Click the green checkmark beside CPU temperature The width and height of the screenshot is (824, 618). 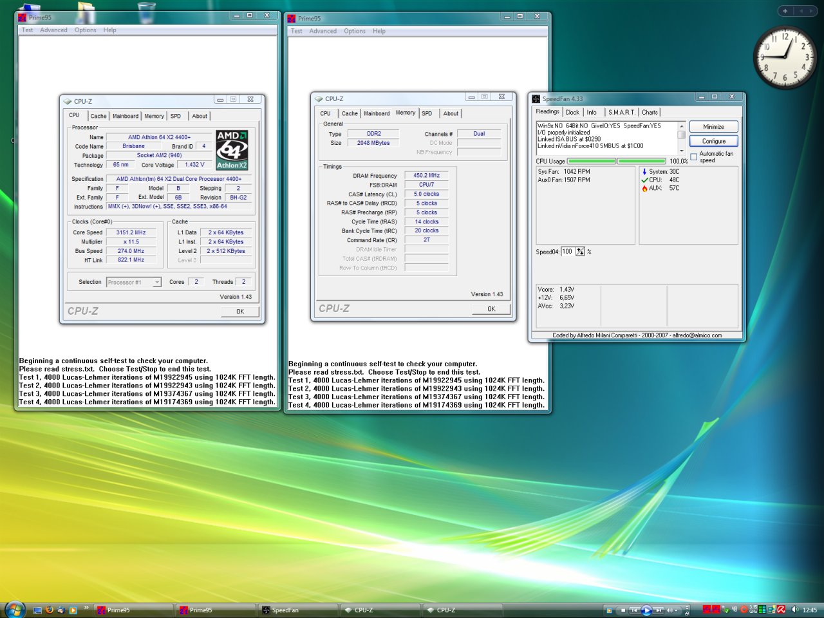pos(644,180)
